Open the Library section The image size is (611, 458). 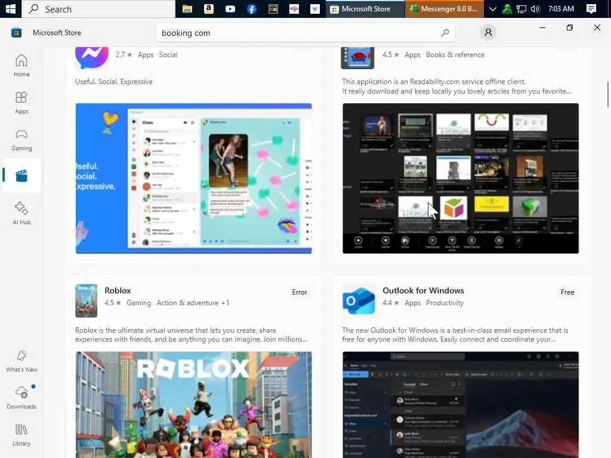pyautogui.click(x=21, y=435)
